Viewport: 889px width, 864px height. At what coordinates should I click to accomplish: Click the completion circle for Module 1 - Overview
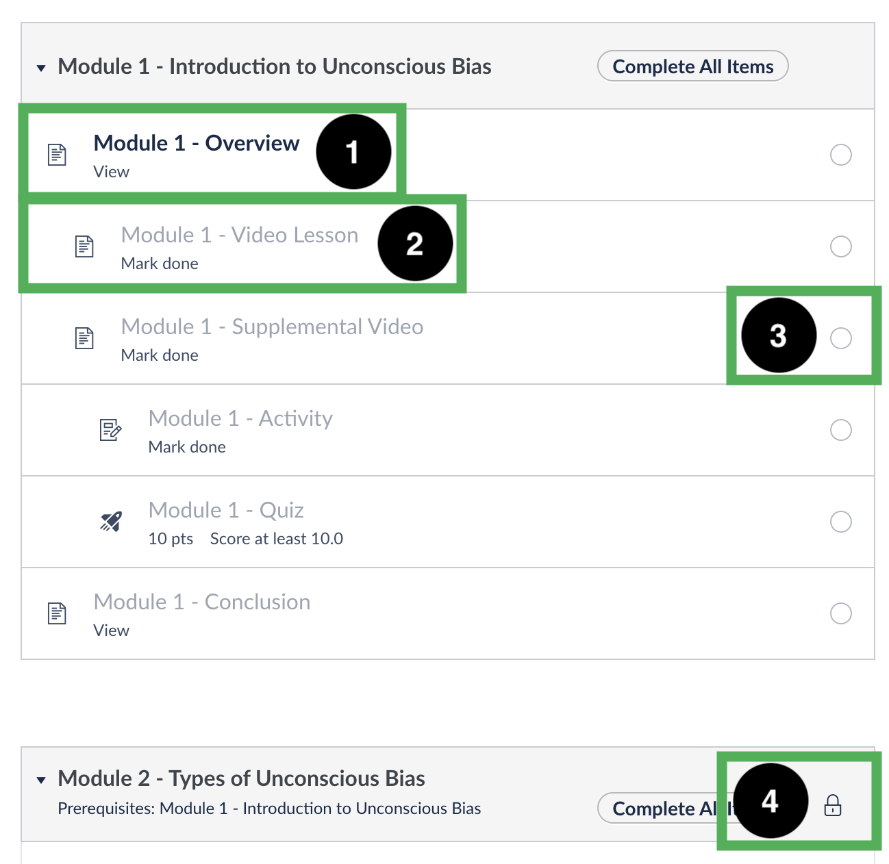click(840, 155)
